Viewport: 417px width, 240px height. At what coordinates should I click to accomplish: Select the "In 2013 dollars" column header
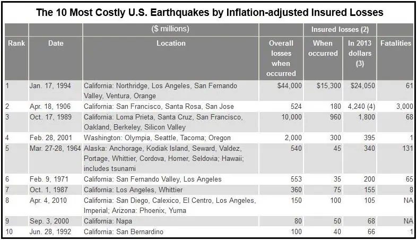(359, 53)
